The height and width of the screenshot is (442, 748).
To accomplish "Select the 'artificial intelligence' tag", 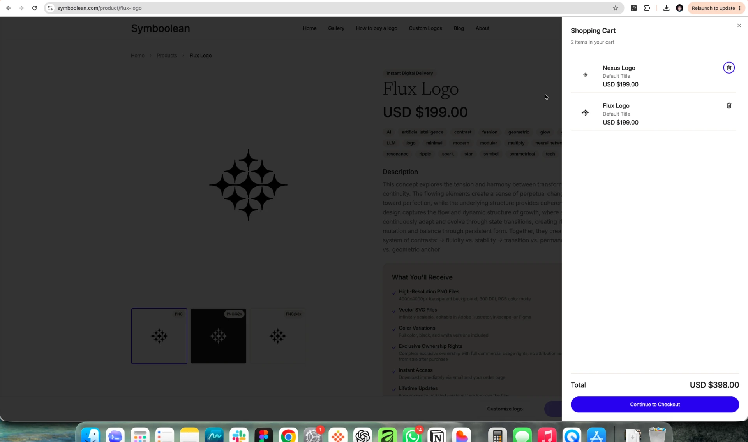I will point(422,132).
